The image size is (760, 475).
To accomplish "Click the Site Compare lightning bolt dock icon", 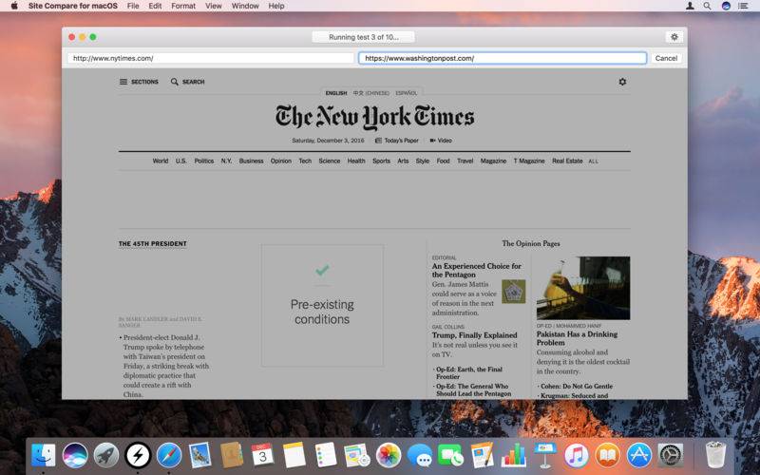I will click(138, 456).
